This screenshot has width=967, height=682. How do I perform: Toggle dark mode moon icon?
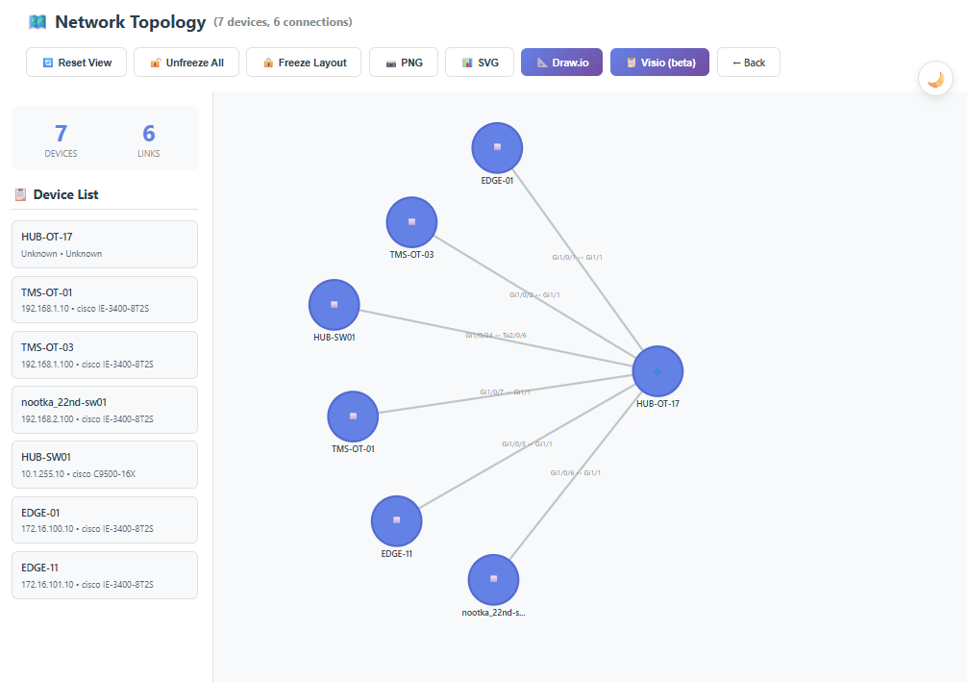click(x=935, y=79)
